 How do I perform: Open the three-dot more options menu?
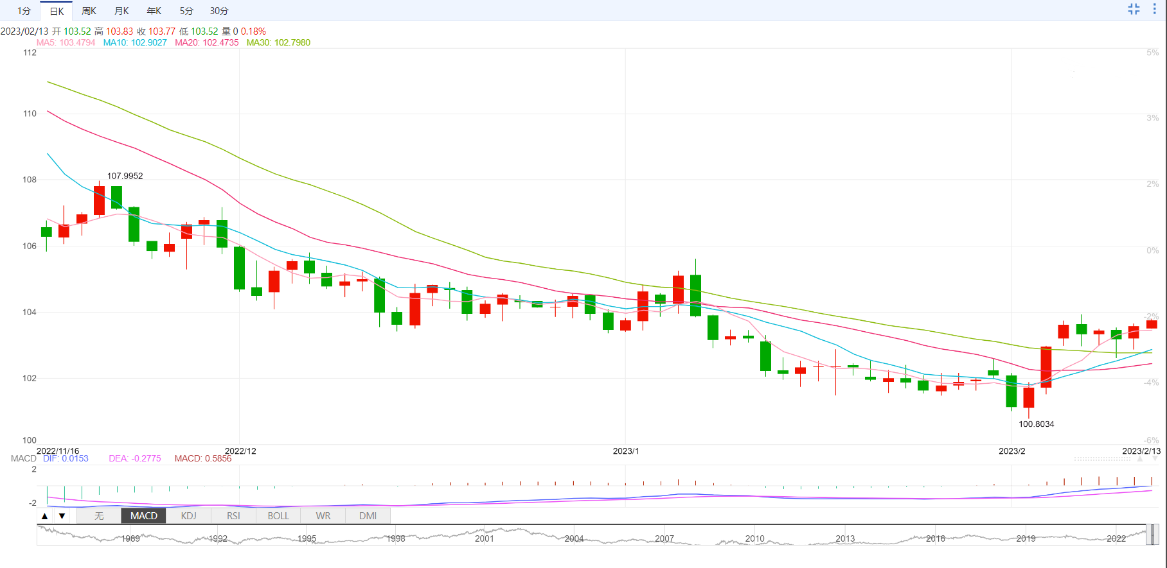tap(1155, 9)
